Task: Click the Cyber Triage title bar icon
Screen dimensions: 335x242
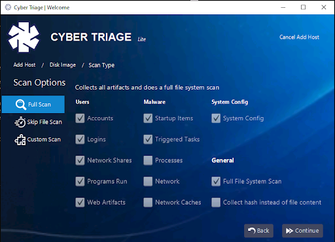Action: tap(8, 7)
